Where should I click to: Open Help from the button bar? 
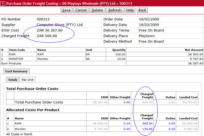pos(130,10)
